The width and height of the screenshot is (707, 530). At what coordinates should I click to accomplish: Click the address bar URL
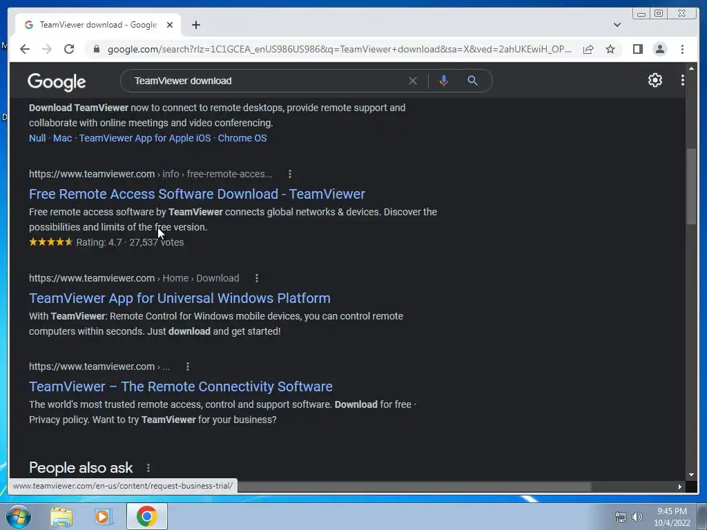[x=339, y=49]
